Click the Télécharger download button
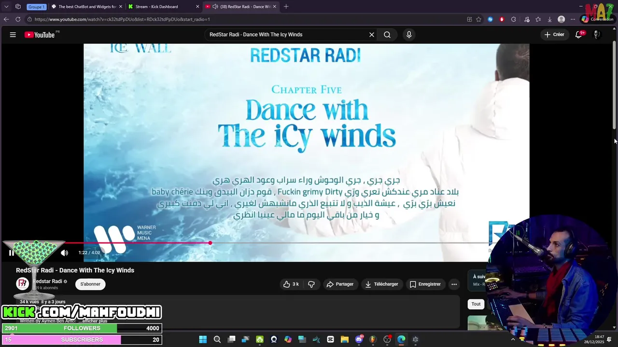618x347 pixels. coord(381,284)
